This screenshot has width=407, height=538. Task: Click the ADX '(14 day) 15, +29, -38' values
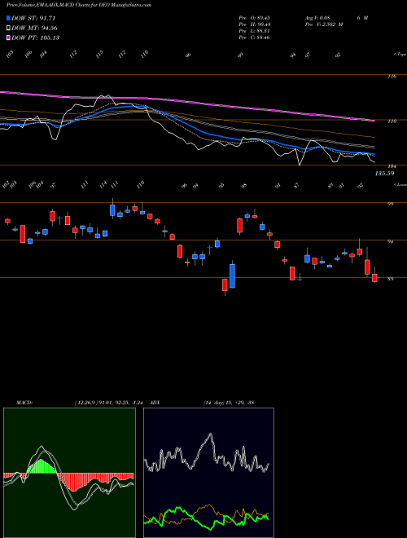tap(229, 403)
